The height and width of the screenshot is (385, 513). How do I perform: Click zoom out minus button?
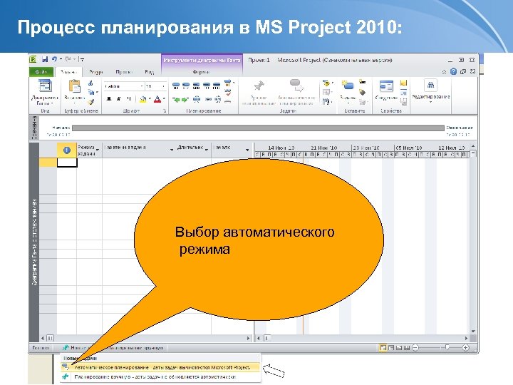point(415,348)
